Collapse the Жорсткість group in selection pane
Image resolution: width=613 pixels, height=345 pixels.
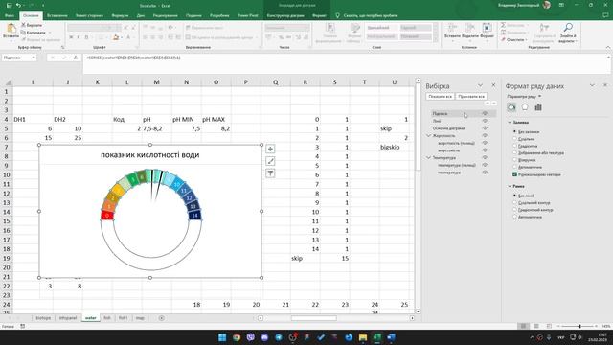(x=428, y=136)
